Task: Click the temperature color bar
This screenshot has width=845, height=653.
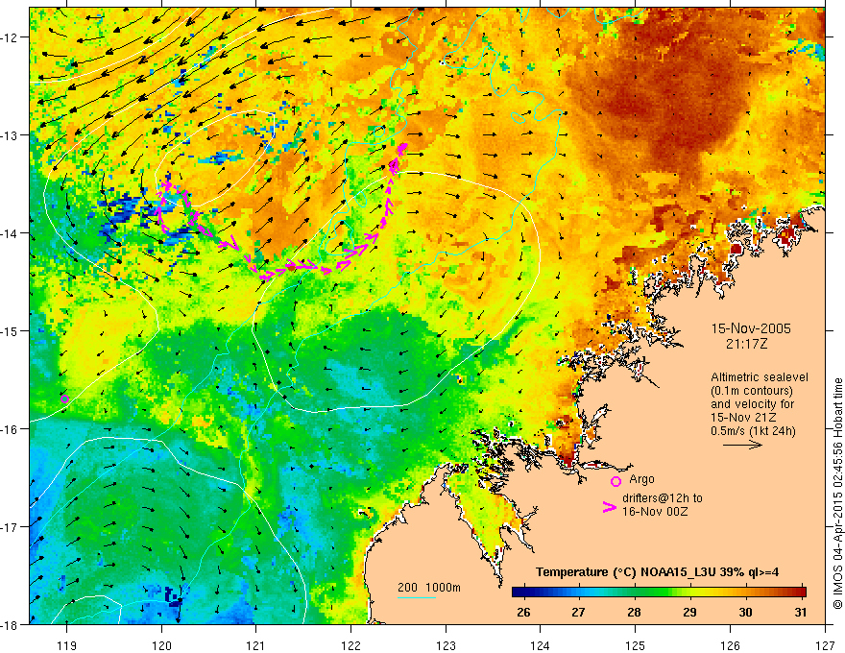Action: pos(659,592)
